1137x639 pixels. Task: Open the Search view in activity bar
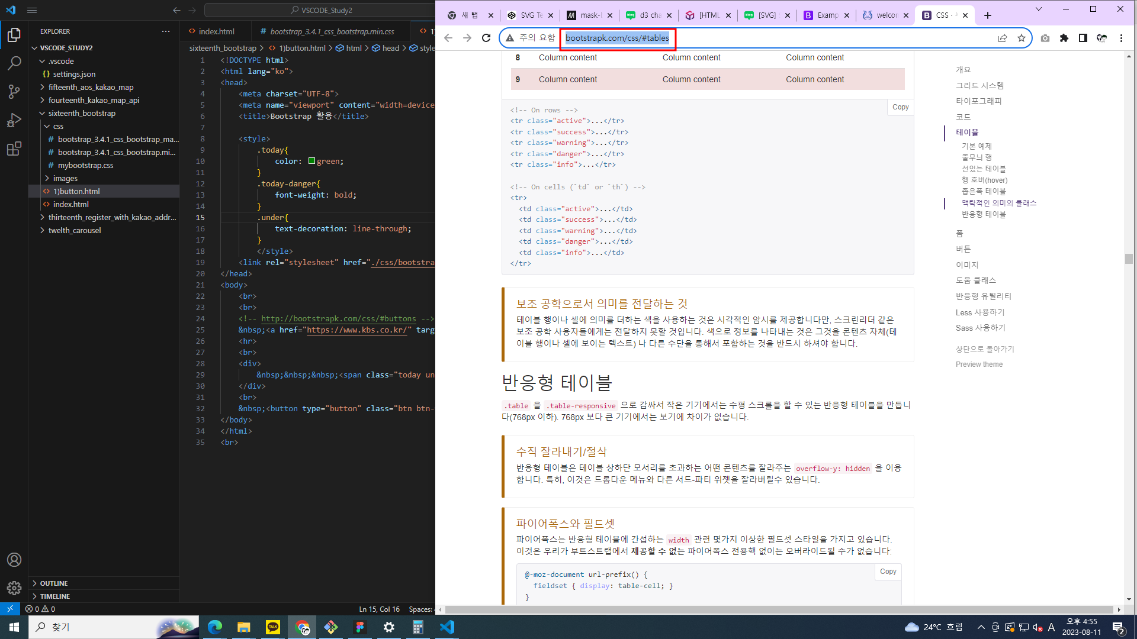coord(14,63)
